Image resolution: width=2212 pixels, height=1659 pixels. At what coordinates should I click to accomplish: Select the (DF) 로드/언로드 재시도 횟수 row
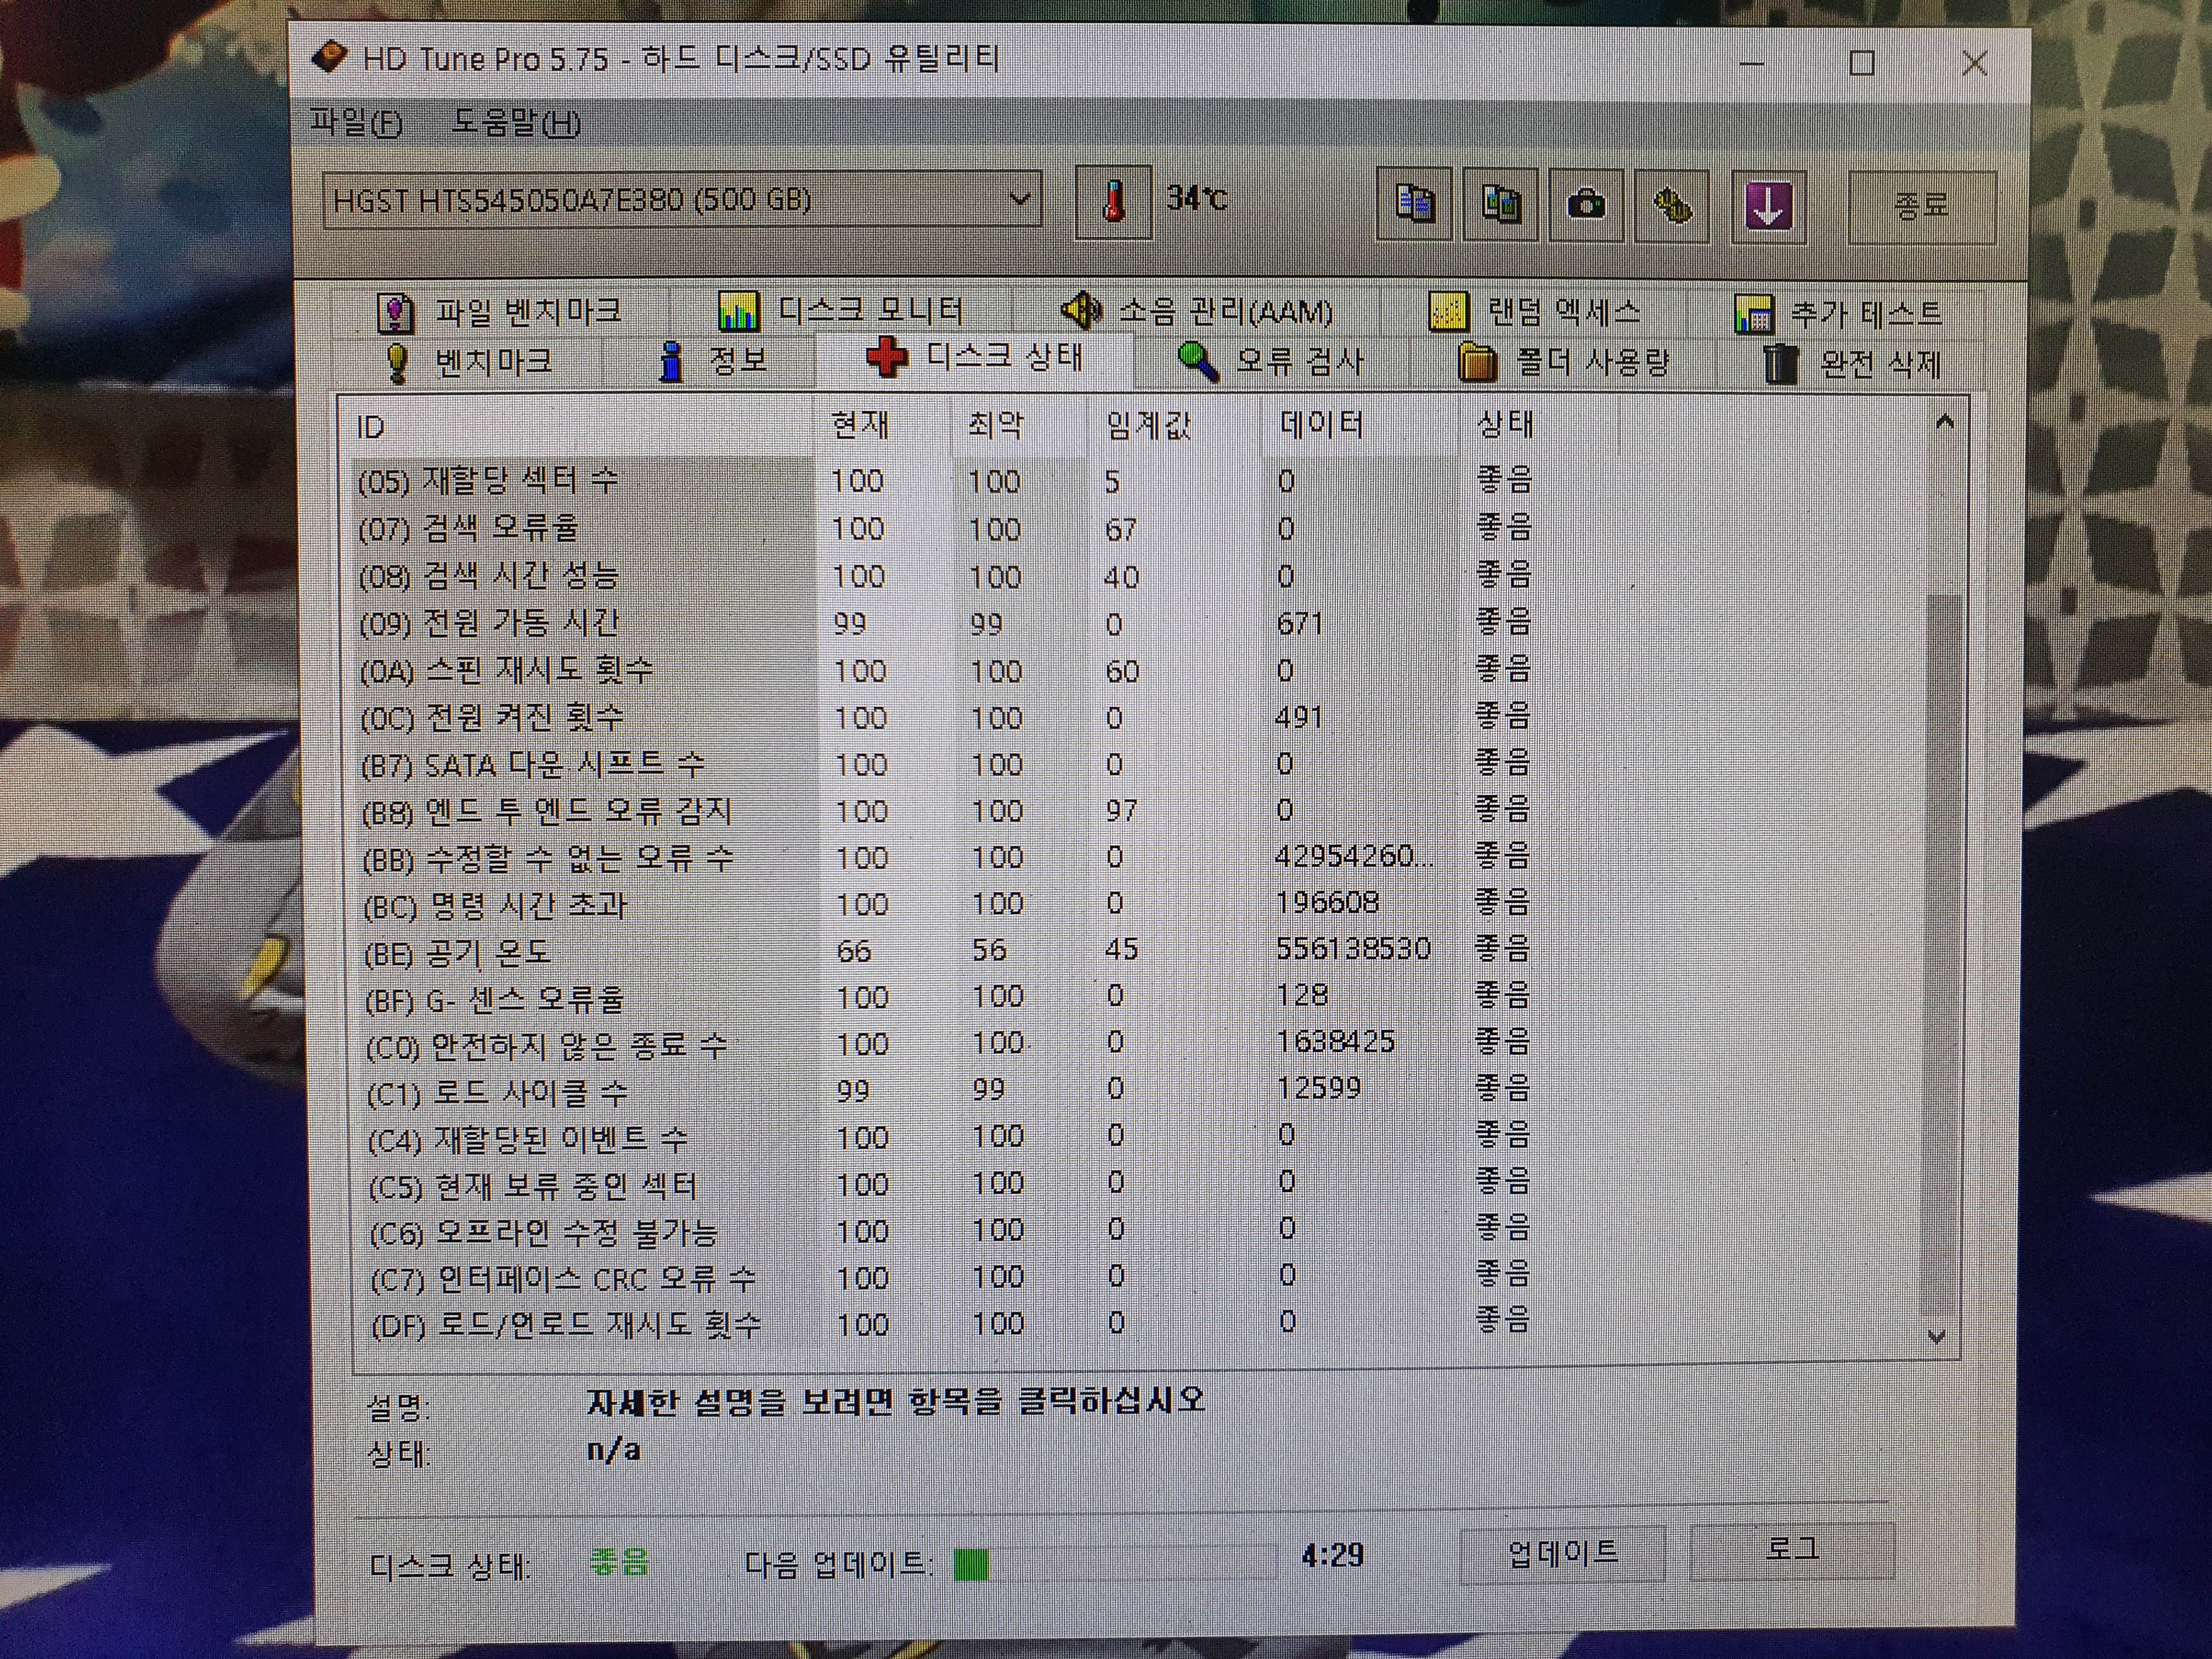949,1324
